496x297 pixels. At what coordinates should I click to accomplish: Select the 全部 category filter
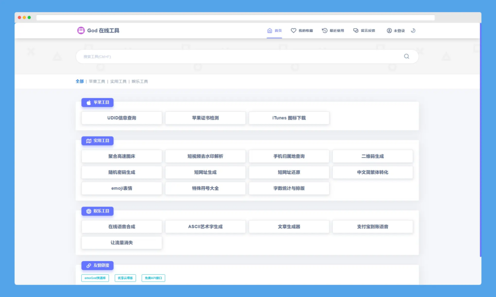pos(80,82)
